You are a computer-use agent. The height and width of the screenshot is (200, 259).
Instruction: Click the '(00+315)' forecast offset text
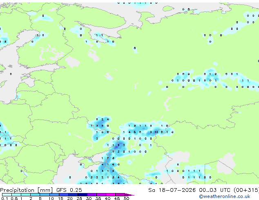[x=246, y=190]
